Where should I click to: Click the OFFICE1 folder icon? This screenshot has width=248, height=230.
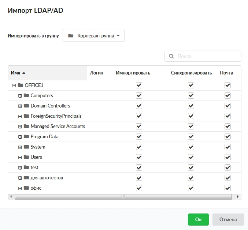(20, 85)
